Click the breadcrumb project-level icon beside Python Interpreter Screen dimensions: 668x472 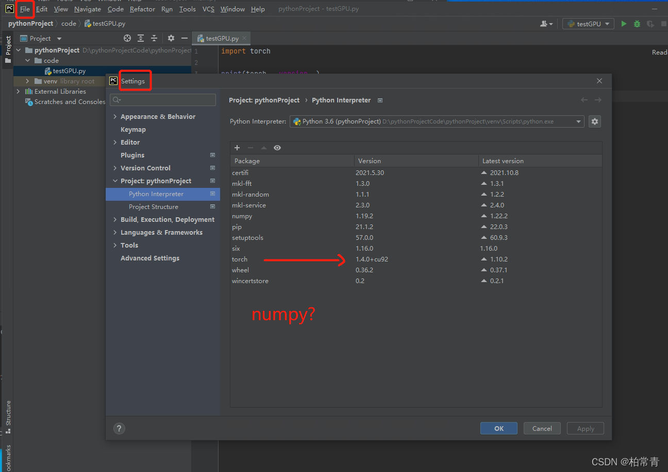pyautogui.click(x=380, y=100)
